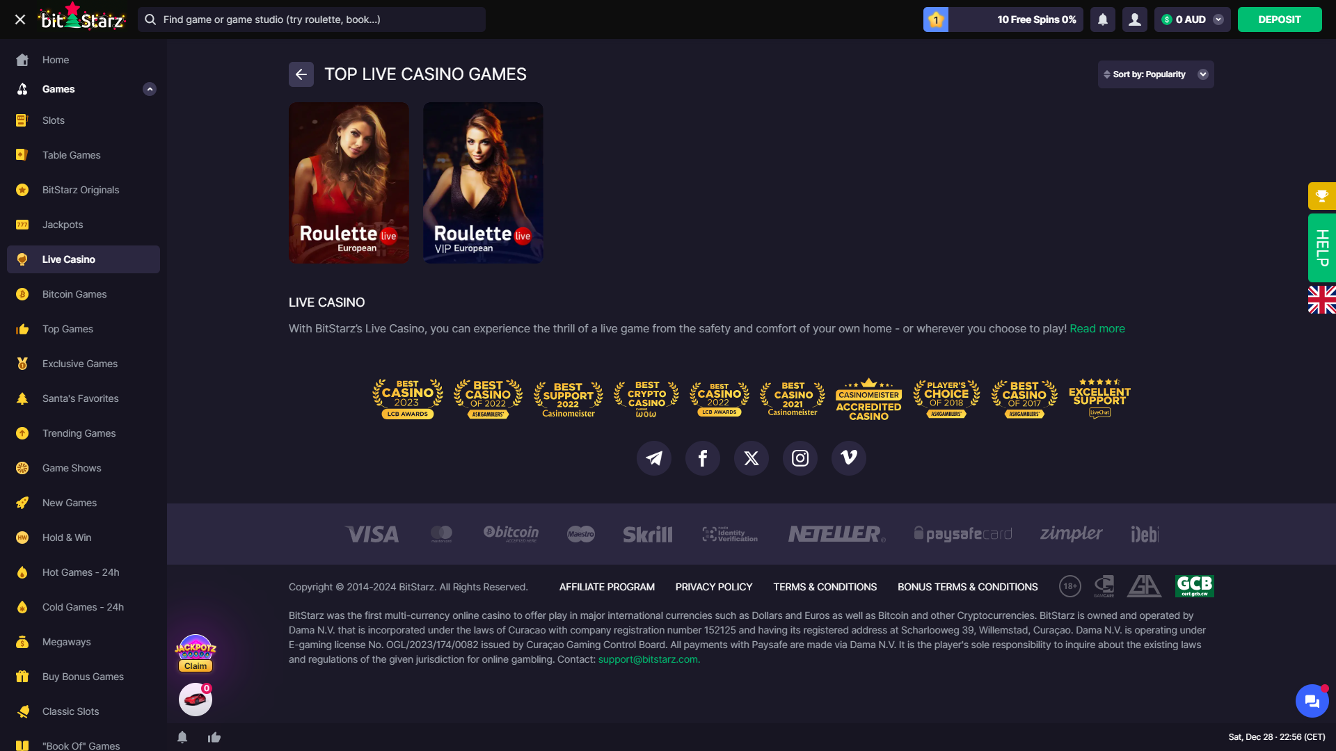Open Hot Games - 24h category
Screen dimensions: 1336x751
[x=83, y=572]
